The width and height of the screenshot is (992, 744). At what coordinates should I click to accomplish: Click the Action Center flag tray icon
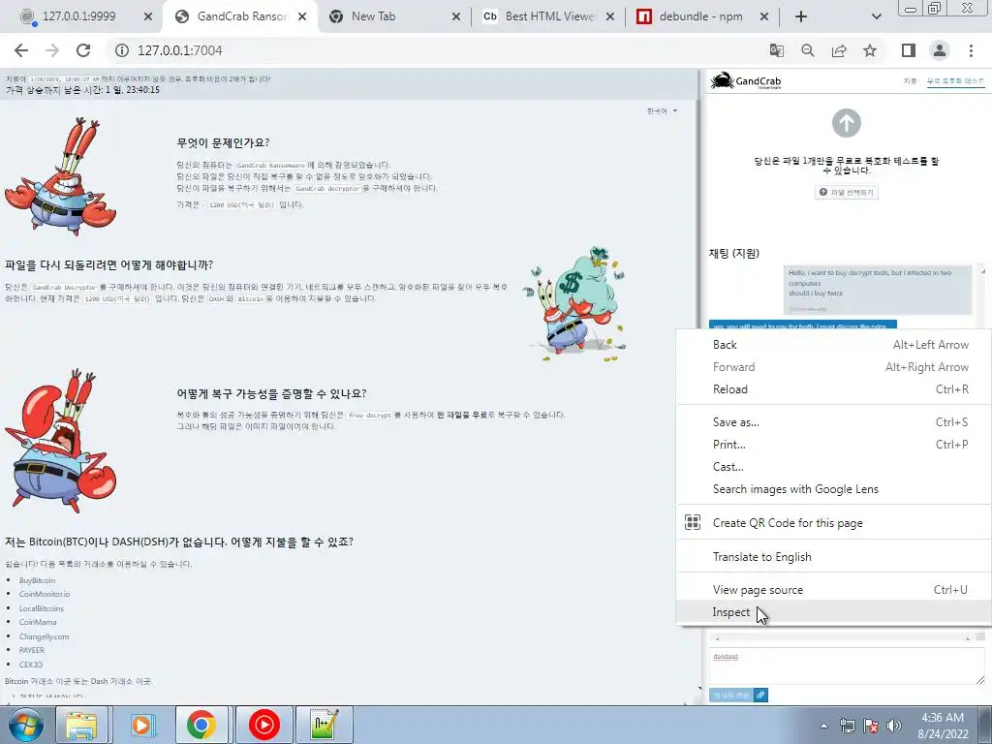coord(871,726)
